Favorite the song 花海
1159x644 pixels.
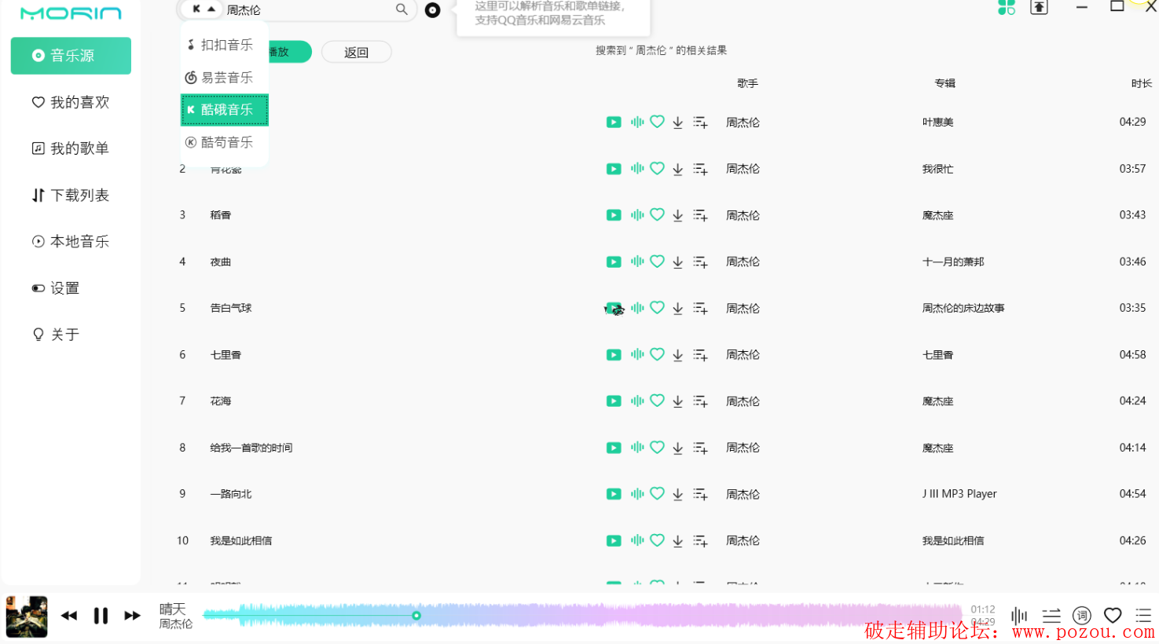(658, 401)
